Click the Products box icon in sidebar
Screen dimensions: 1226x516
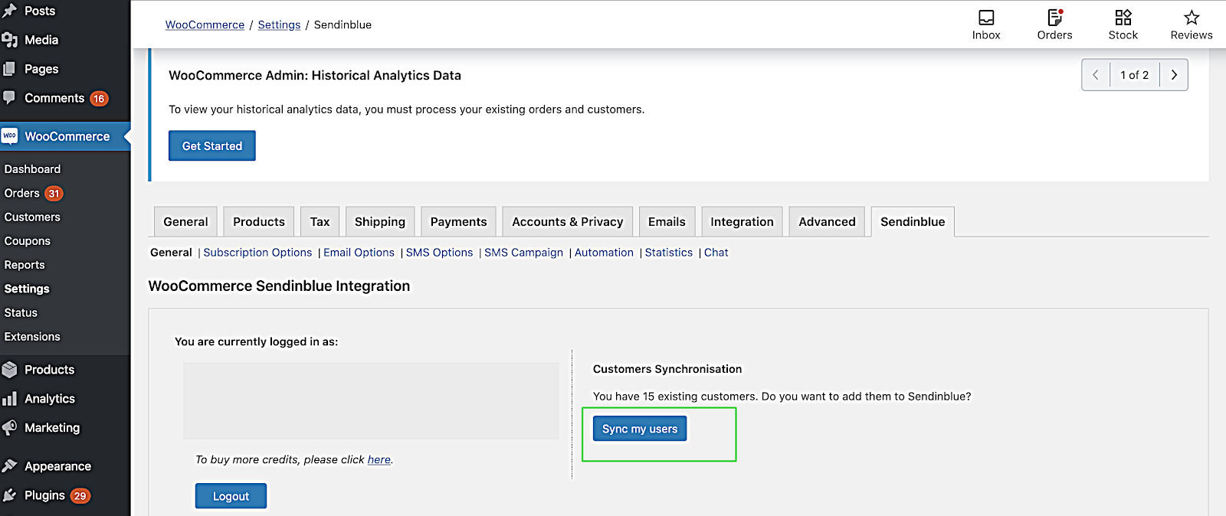pyautogui.click(x=9, y=370)
